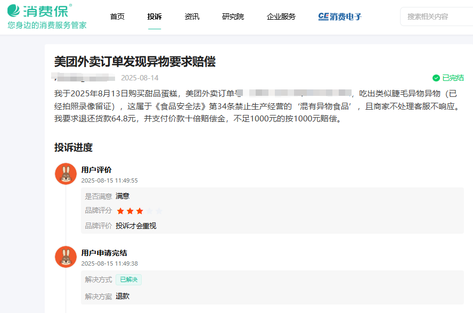
Task: Click the rabbit avatar beside 用户申请完结
Action: click(x=66, y=257)
